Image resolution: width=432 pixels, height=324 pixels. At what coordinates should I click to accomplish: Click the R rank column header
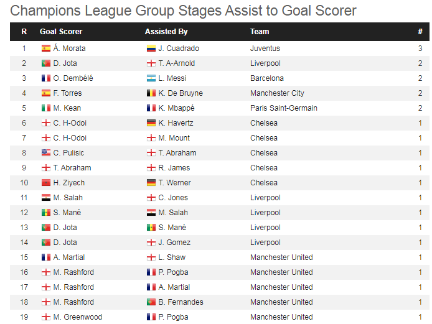[24, 32]
